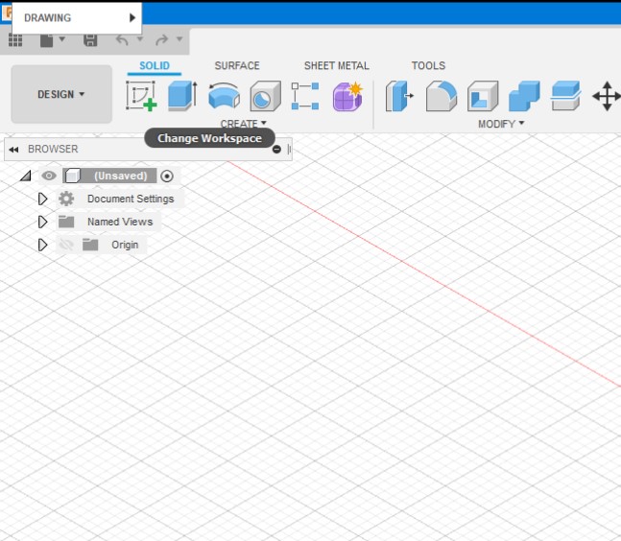Switch to the SOLID tab
The width and height of the screenshot is (621, 541).
tap(155, 65)
